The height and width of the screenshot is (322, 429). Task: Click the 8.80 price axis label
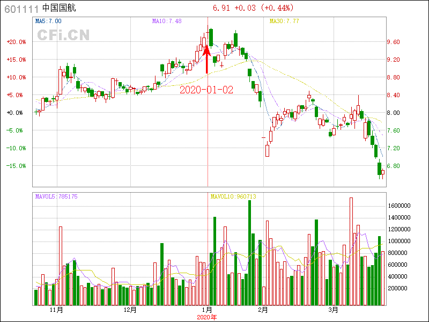(393, 77)
